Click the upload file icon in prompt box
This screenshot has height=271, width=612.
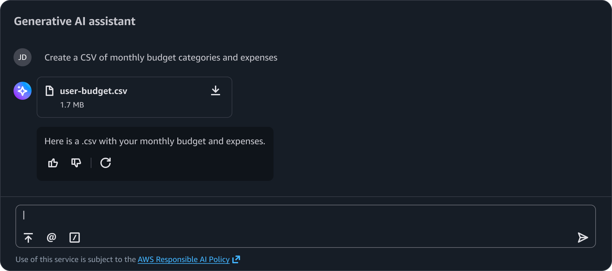point(28,238)
